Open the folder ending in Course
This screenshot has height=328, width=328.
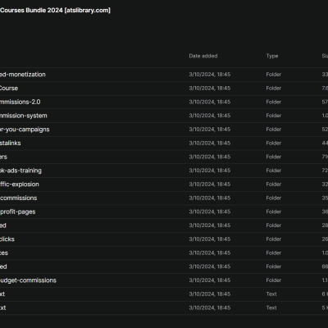9,88
